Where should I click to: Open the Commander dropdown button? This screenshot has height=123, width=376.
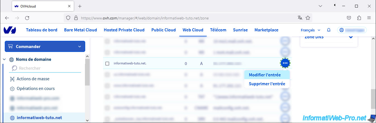(x=45, y=46)
